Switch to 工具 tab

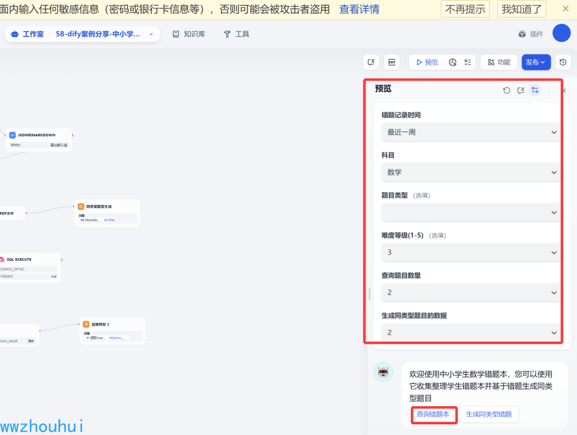pos(236,34)
